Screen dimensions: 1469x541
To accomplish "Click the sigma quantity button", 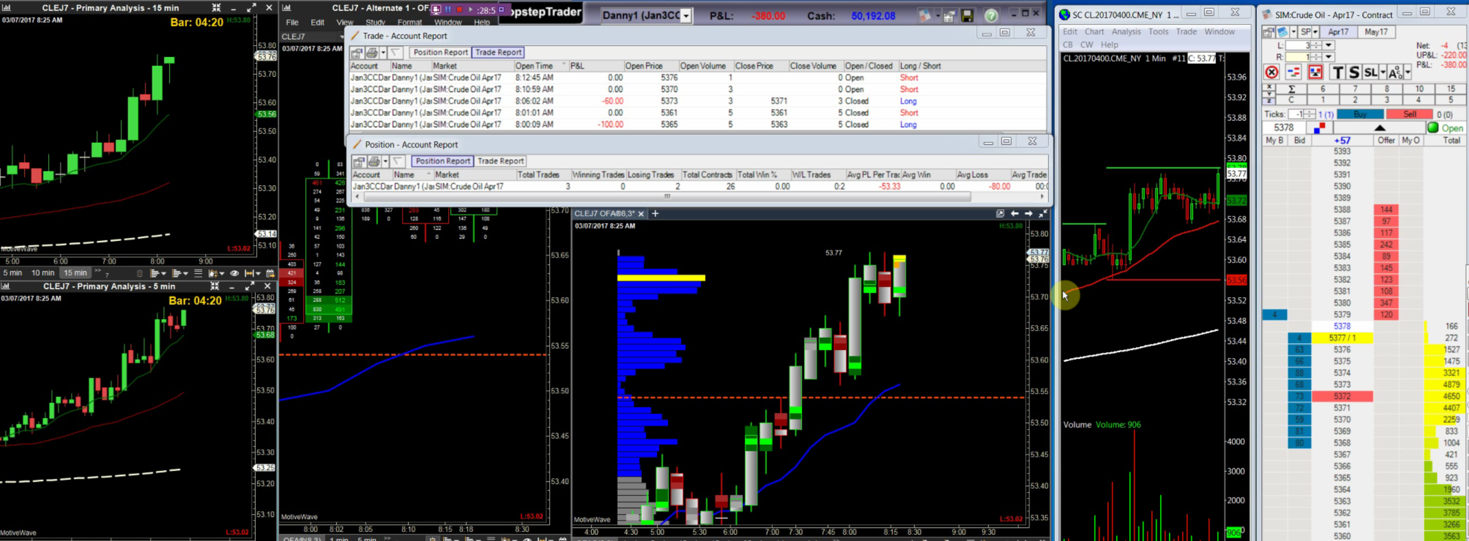I will [1291, 89].
